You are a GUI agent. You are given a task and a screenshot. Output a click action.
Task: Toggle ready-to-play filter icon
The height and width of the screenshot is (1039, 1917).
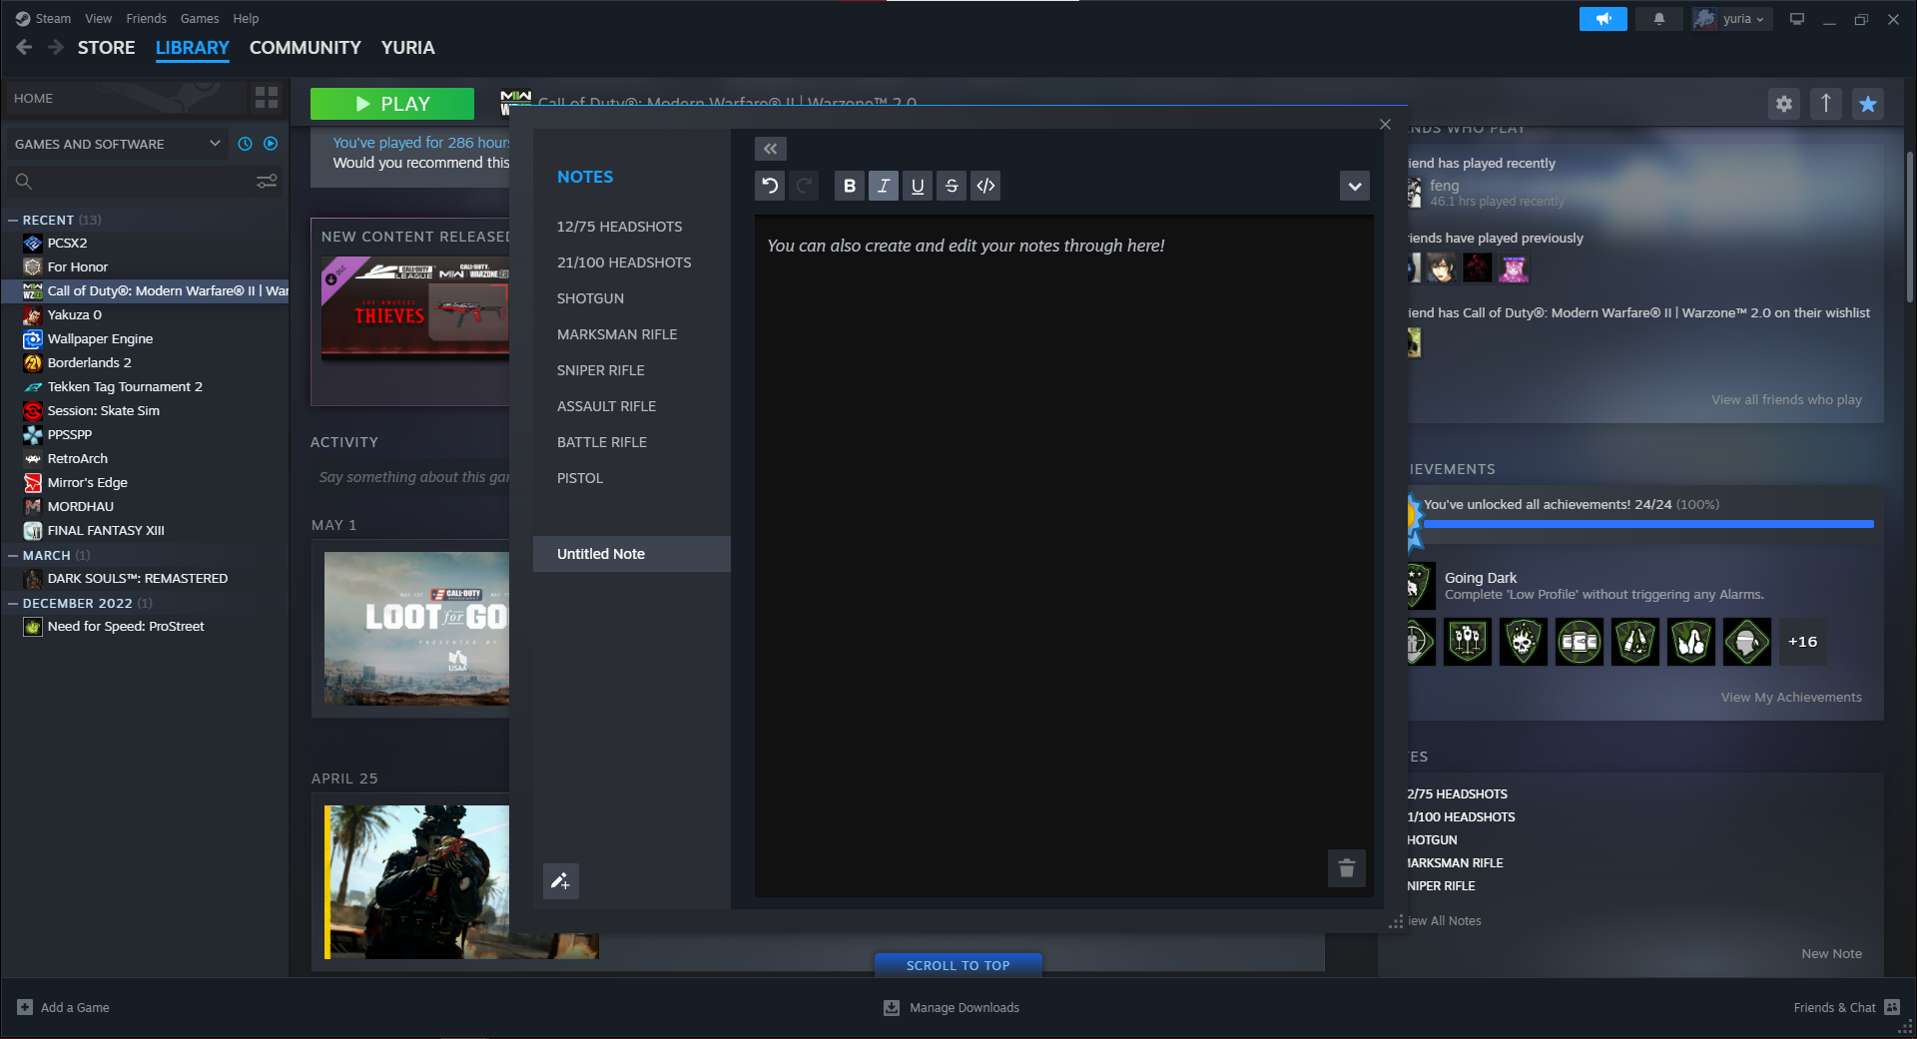point(271,144)
